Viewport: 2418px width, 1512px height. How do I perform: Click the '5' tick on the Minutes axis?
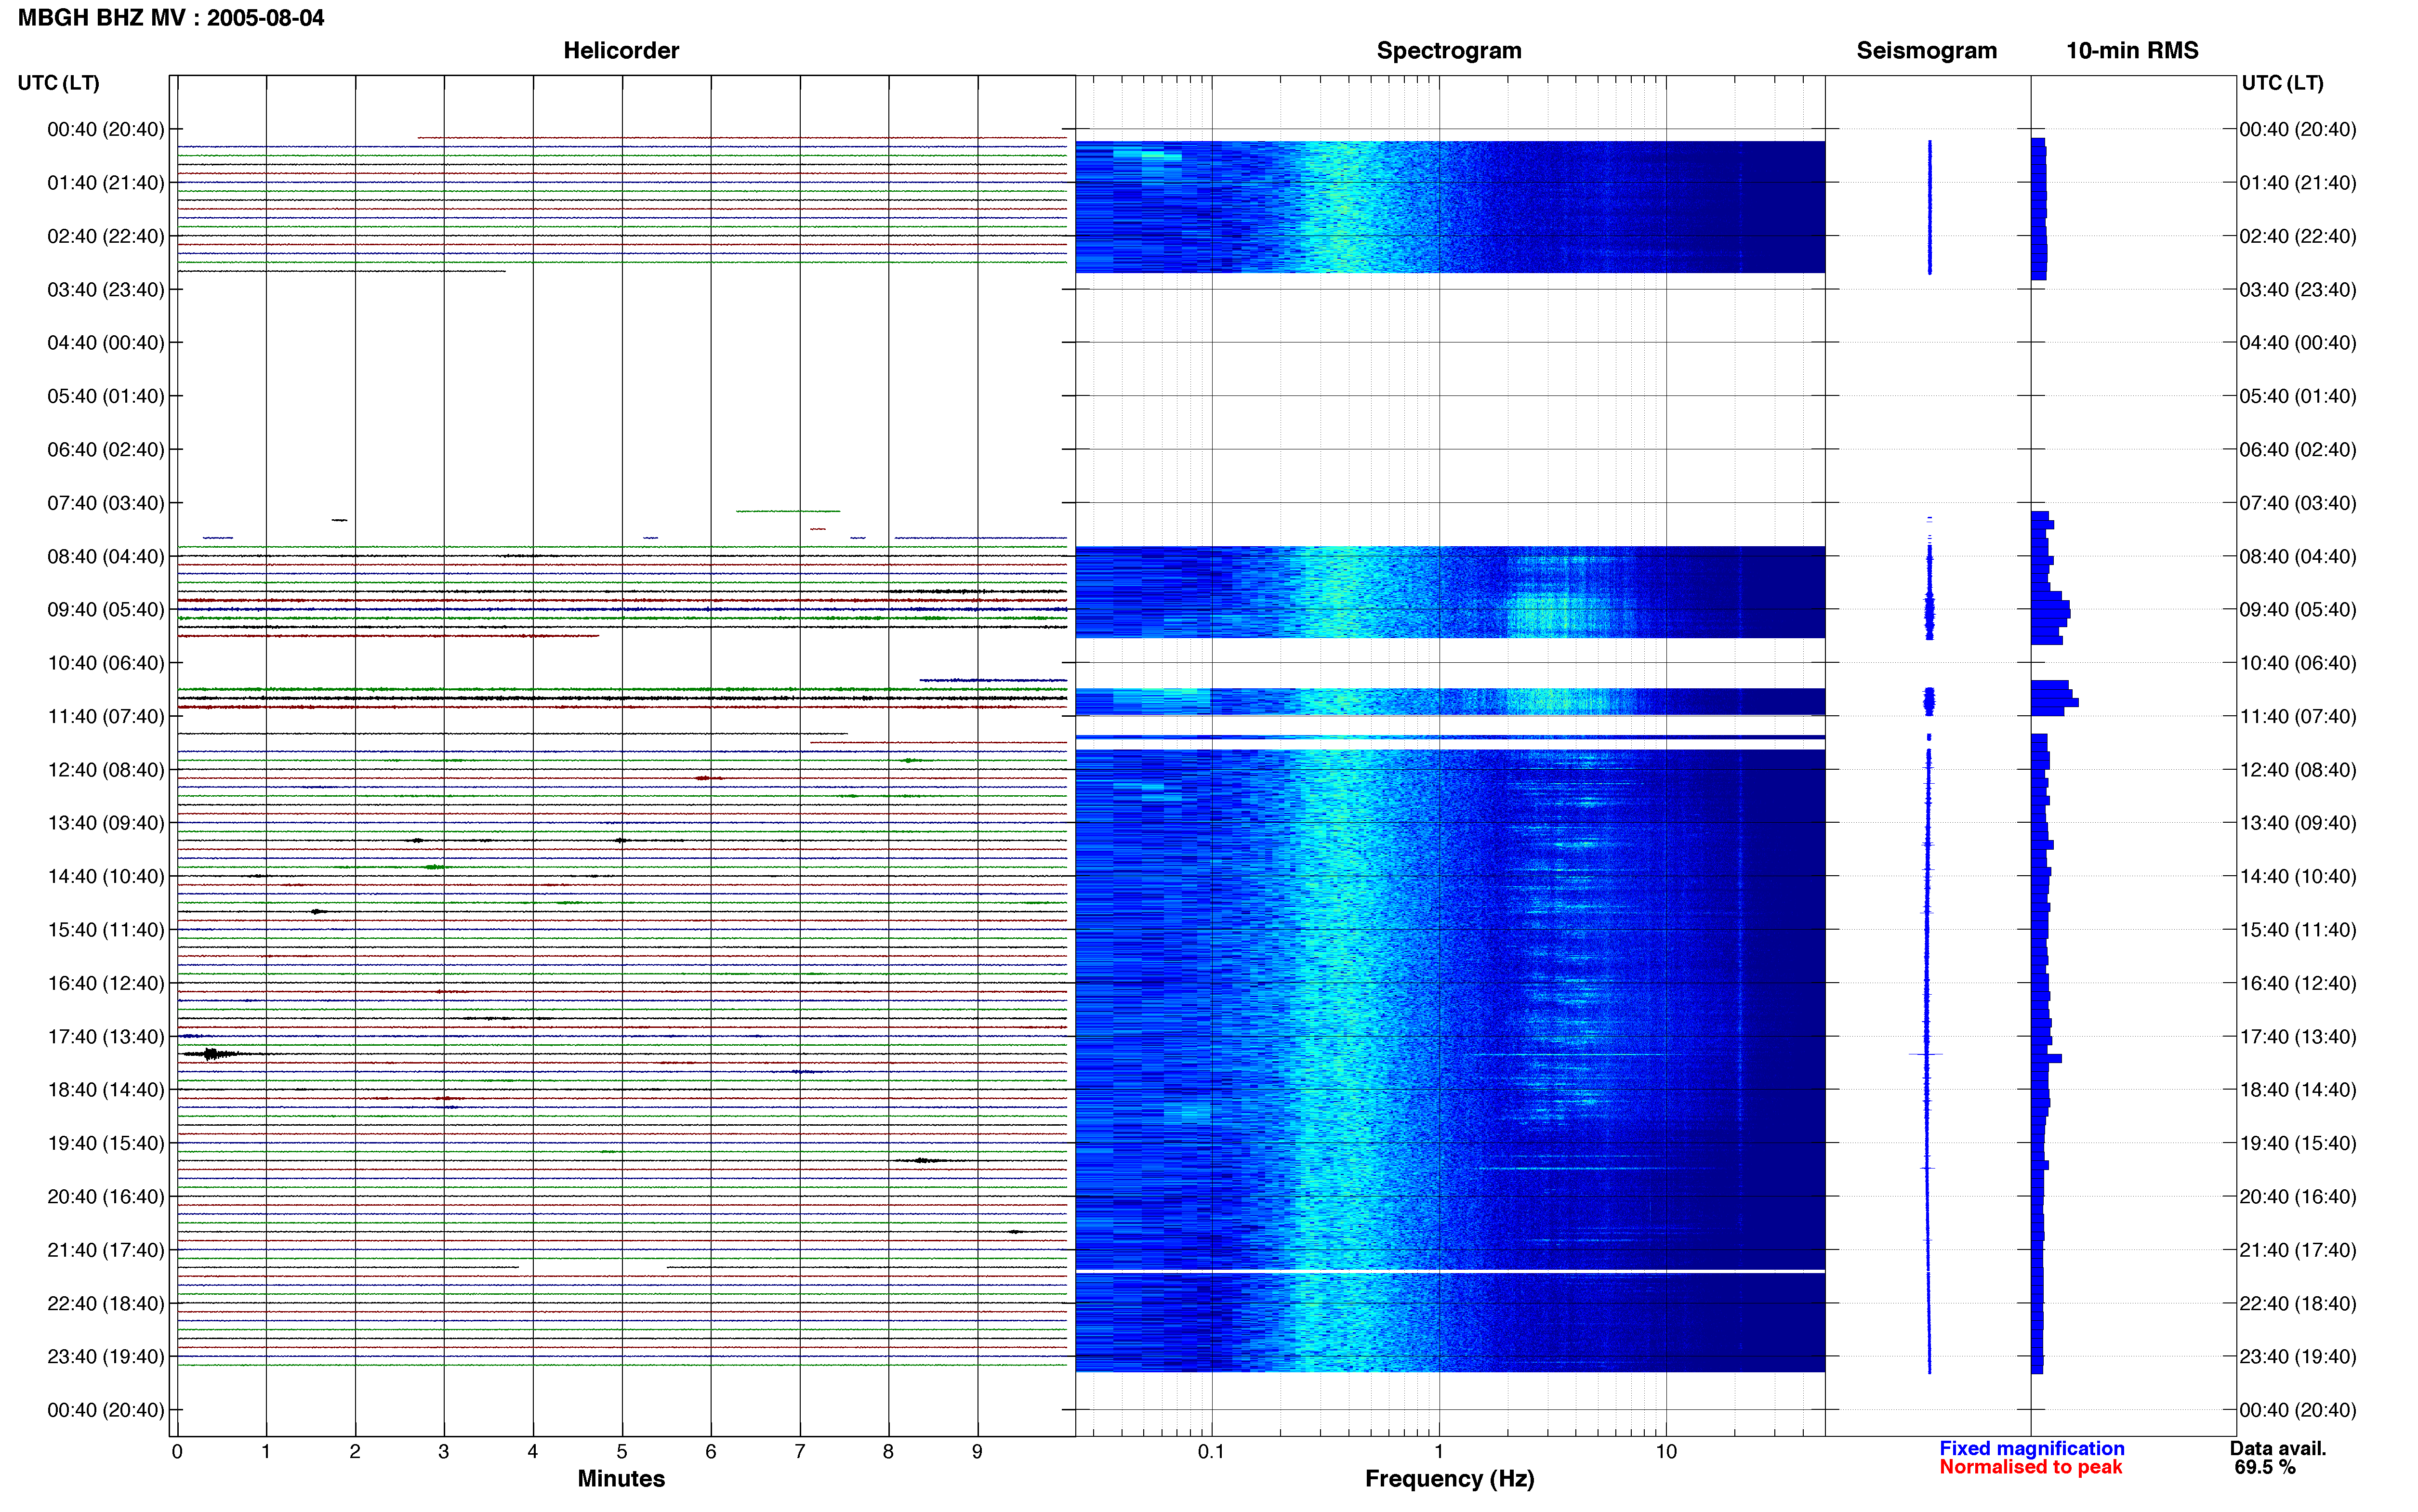(x=622, y=1451)
